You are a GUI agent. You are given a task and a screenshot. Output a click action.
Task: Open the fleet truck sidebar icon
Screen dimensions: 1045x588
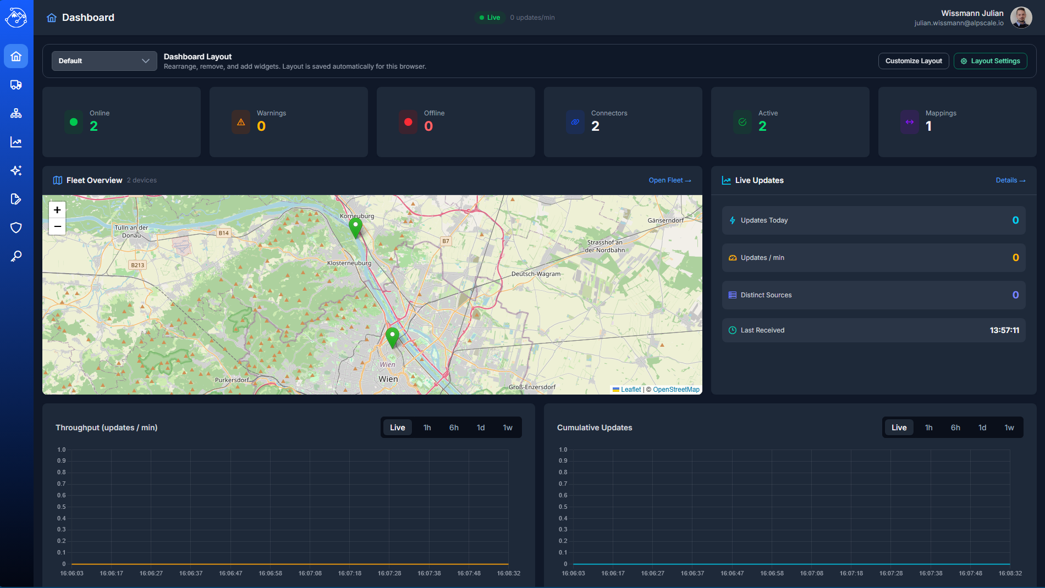tap(16, 85)
